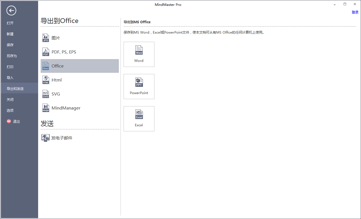Choose PDF, PS, EPS export label
Screen dimensions: 361x219
pyautogui.click(x=64, y=52)
